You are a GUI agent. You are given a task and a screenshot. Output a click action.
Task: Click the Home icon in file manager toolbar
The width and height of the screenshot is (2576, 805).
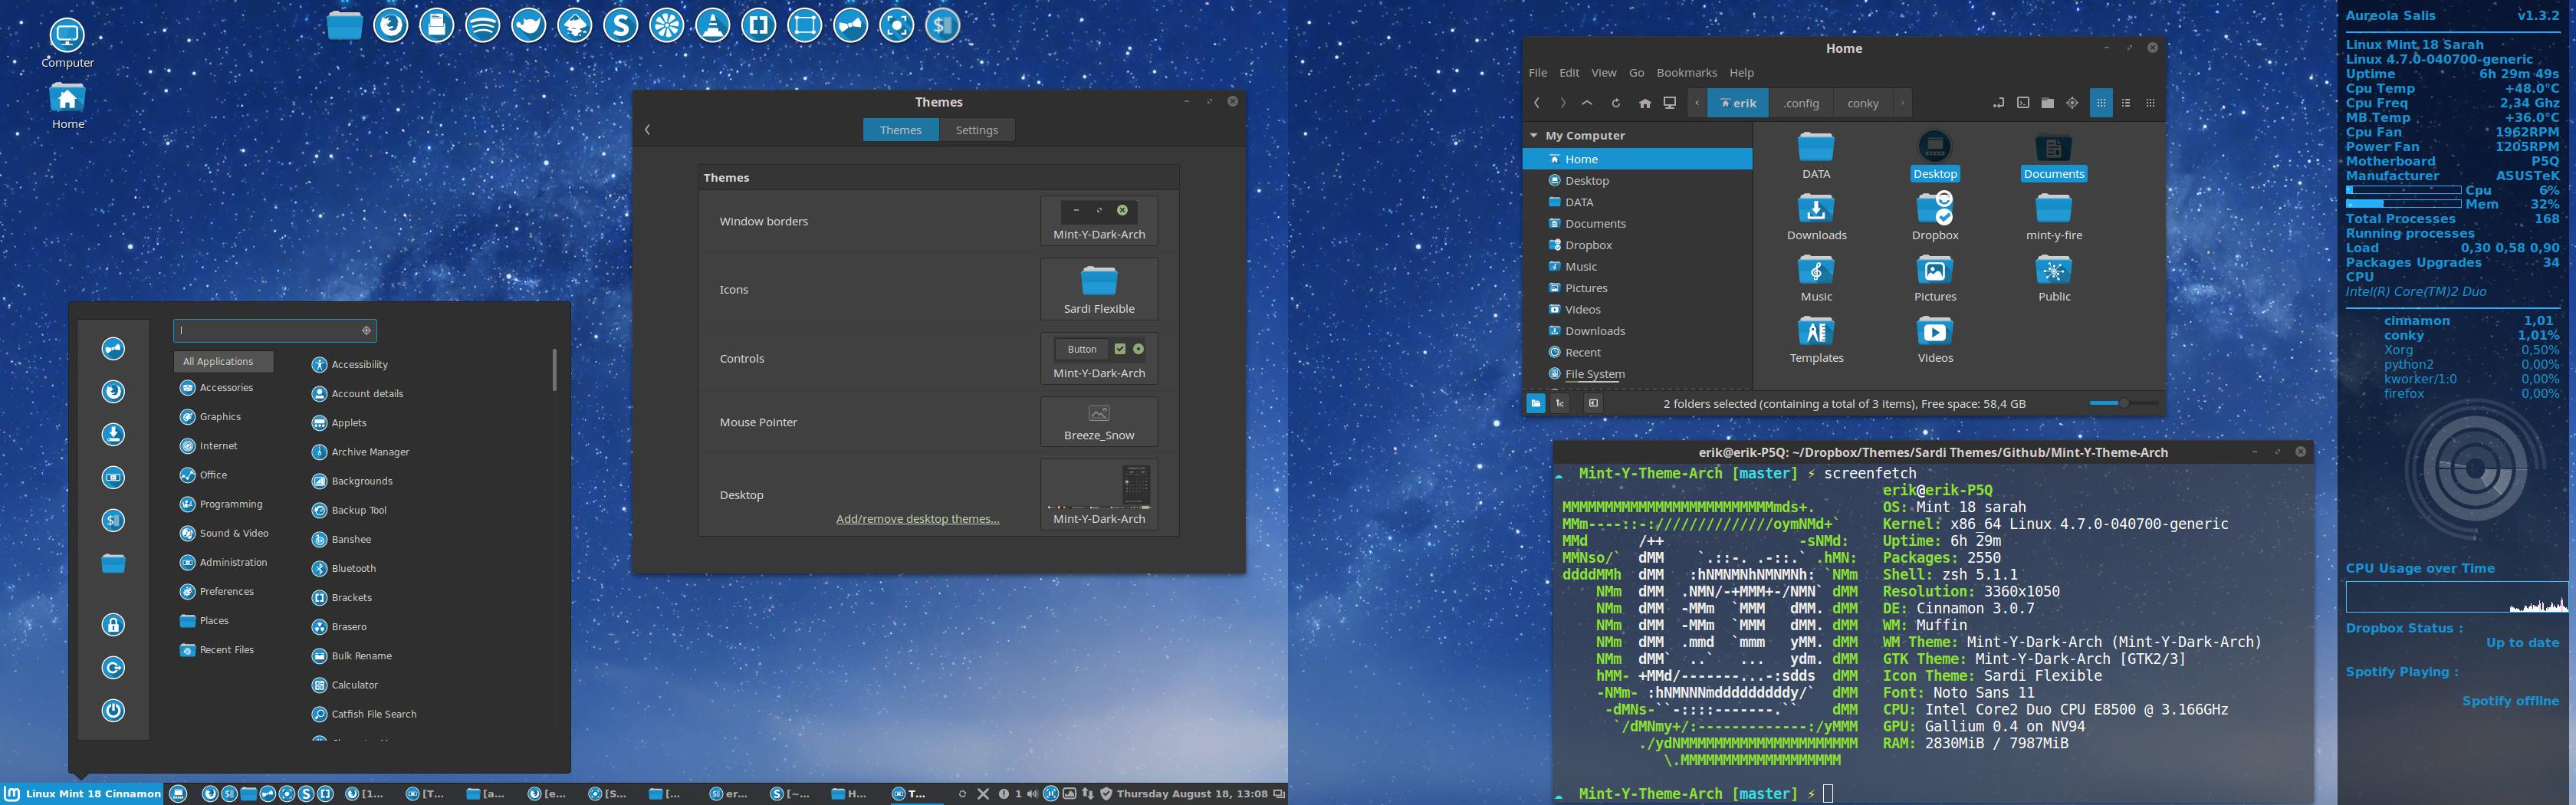[x=1644, y=103]
